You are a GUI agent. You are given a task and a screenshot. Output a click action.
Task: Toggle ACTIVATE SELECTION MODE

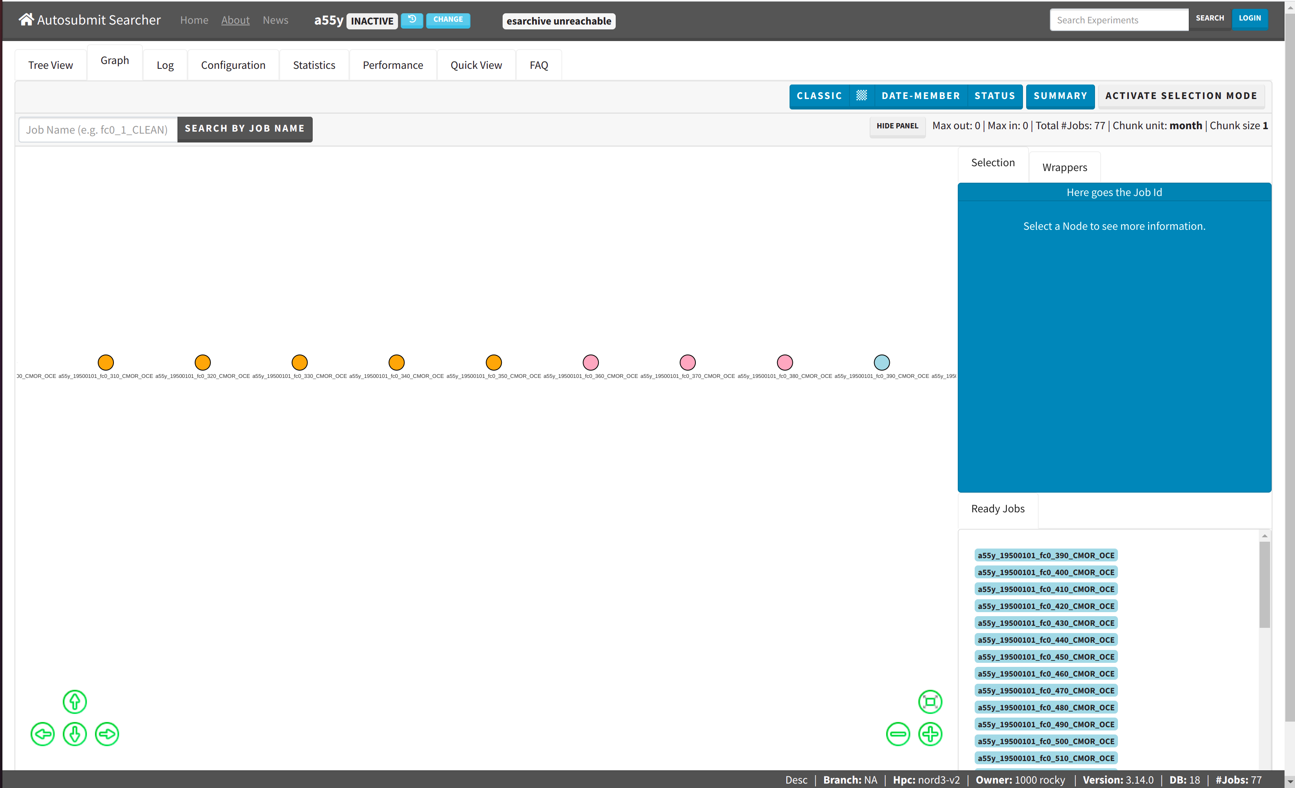click(1181, 96)
